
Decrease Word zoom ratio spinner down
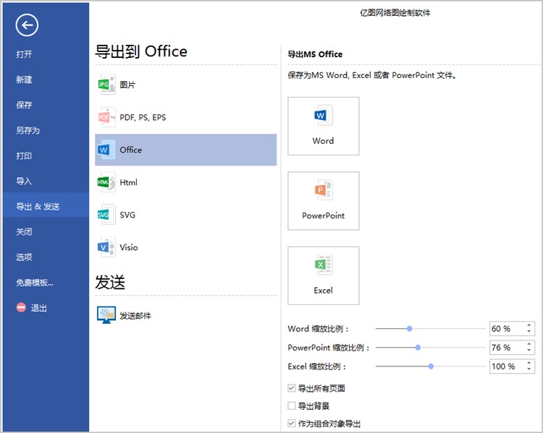click(529, 331)
